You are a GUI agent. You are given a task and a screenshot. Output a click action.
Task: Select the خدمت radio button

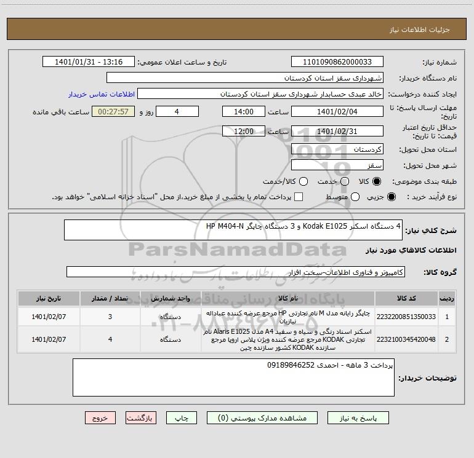[x=345, y=181]
